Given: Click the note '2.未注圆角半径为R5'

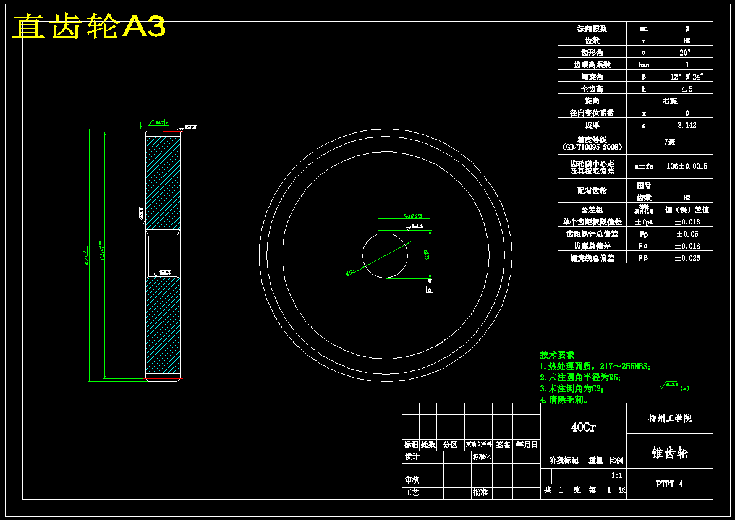Looking at the screenshot, I should click(580, 377).
